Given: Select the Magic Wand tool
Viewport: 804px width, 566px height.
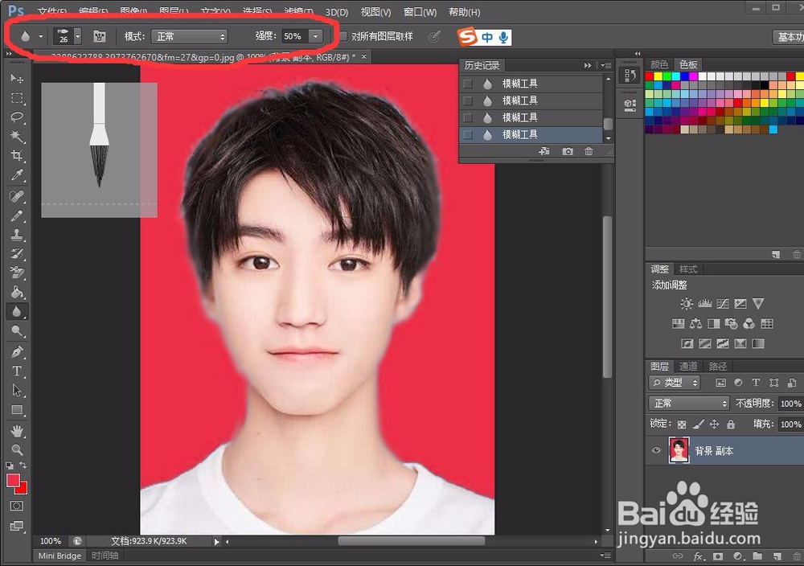Looking at the screenshot, I should click(17, 137).
